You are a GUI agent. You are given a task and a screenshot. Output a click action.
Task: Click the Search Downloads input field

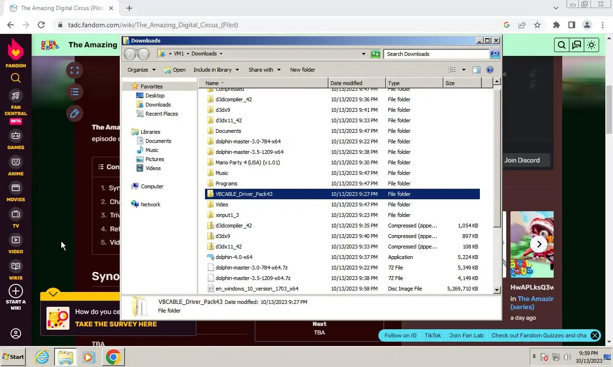point(436,54)
